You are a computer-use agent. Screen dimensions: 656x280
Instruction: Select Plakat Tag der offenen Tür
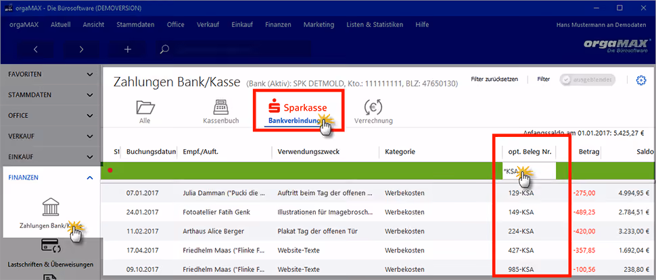(318, 231)
